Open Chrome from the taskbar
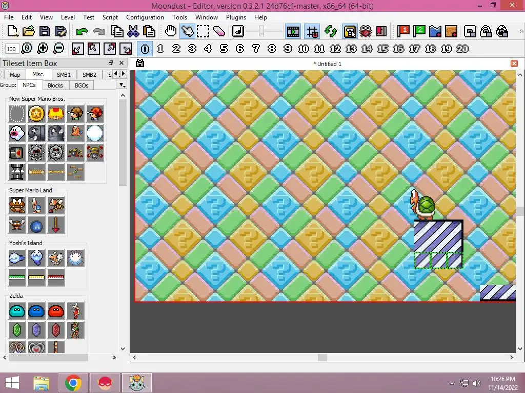525x393 pixels. pyautogui.click(x=73, y=383)
